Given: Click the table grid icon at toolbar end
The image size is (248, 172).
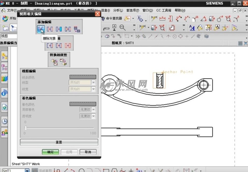Looking at the screenshot, I should point(235,28).
